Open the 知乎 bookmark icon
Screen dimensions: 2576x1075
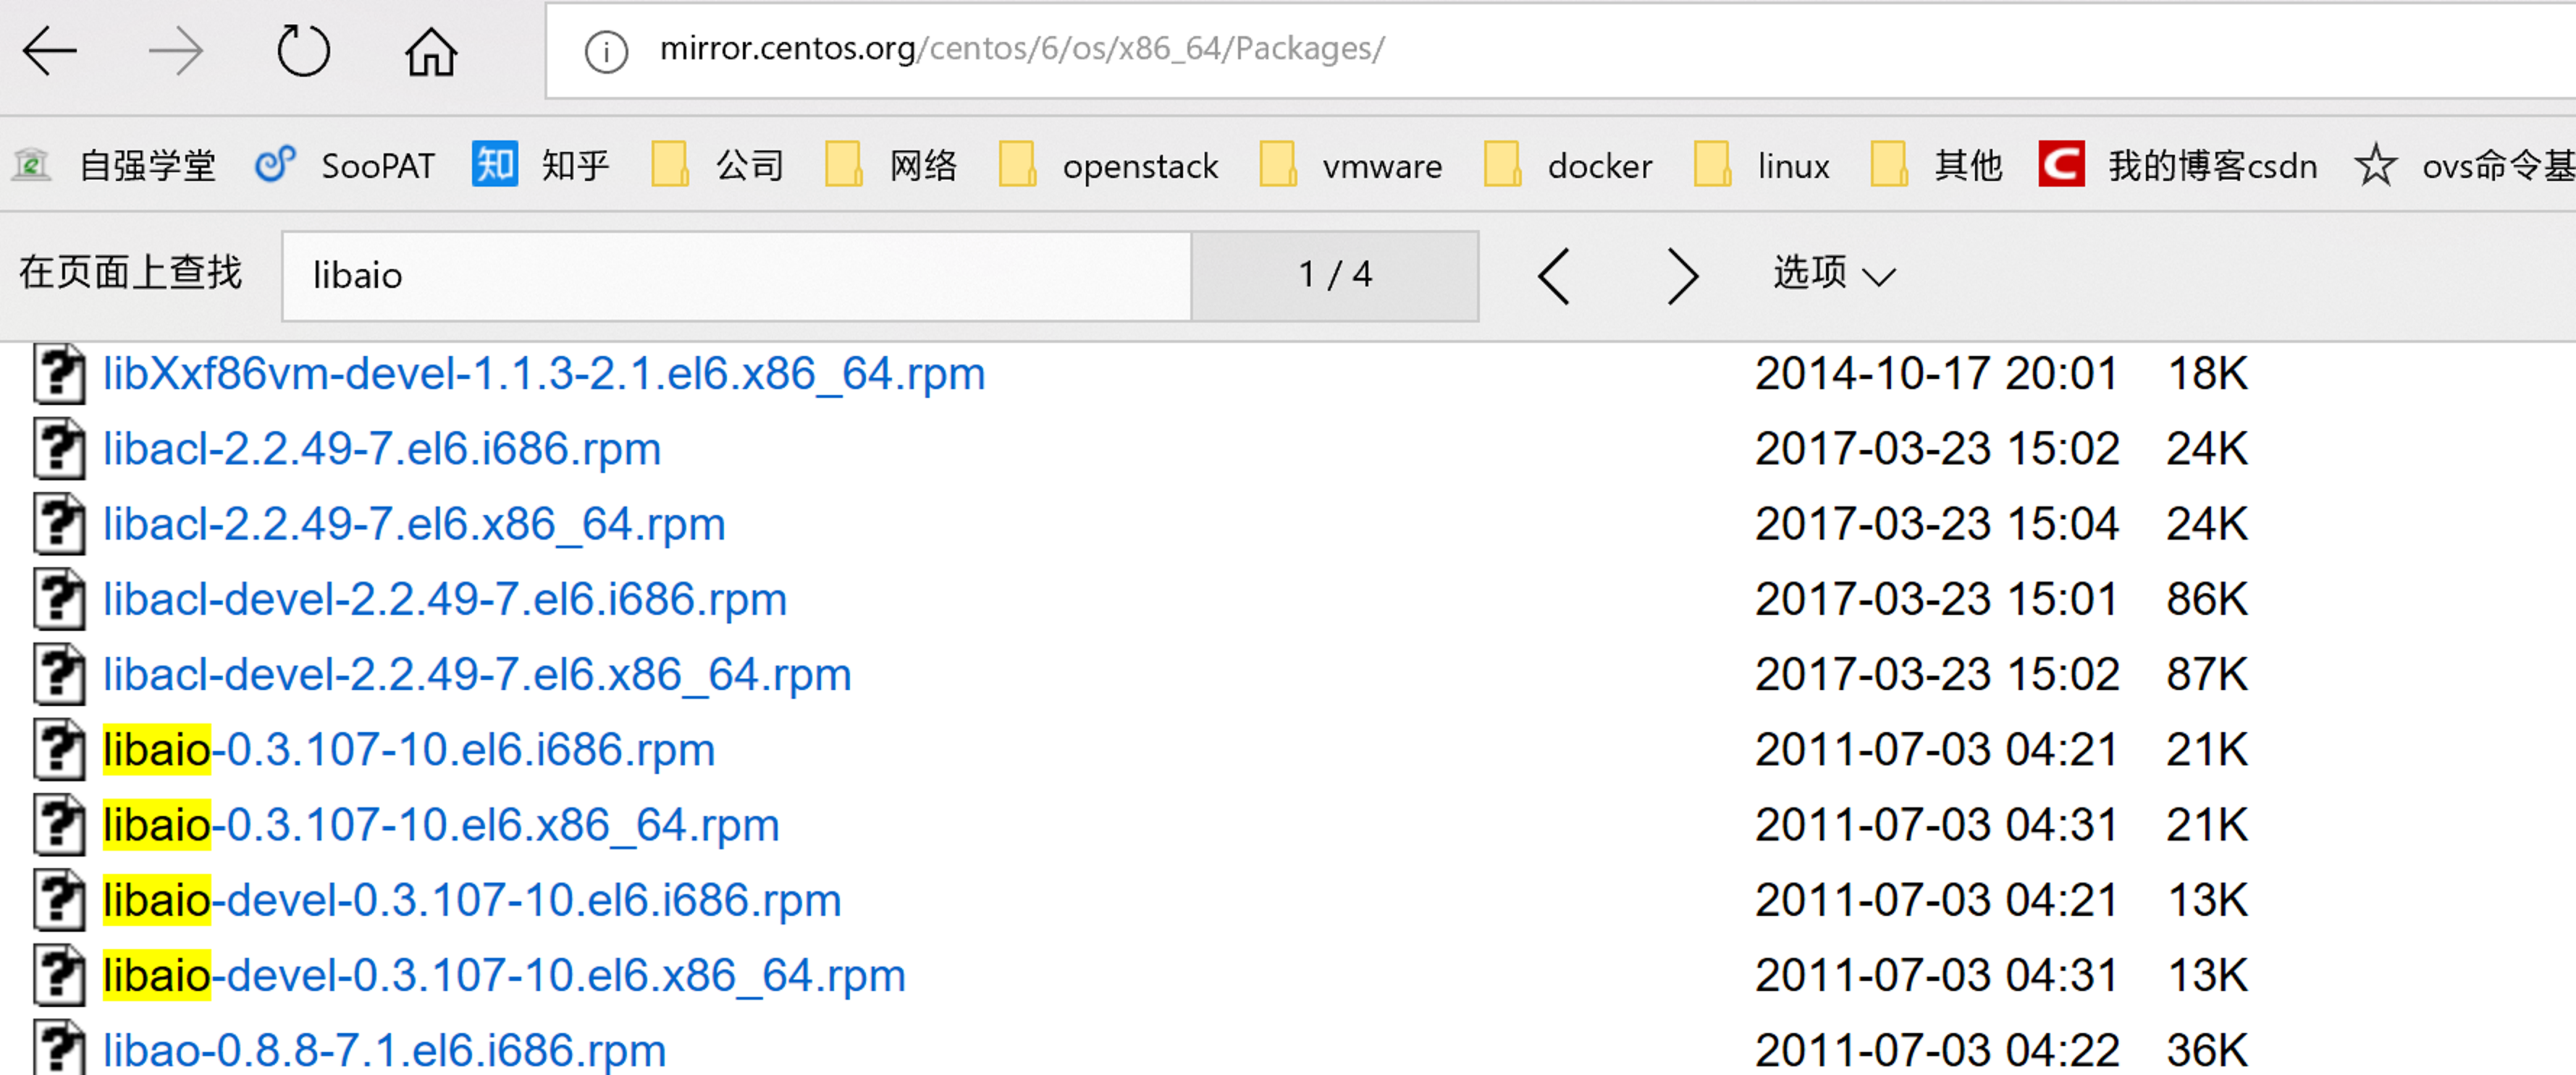[x=494, y=165]
